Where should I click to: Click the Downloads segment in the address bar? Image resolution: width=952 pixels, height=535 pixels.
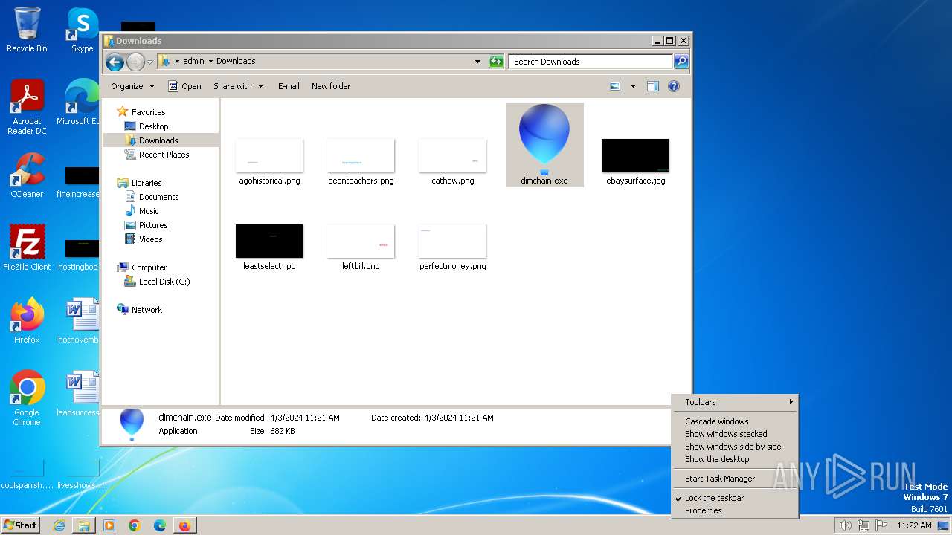tap(236, 62)
